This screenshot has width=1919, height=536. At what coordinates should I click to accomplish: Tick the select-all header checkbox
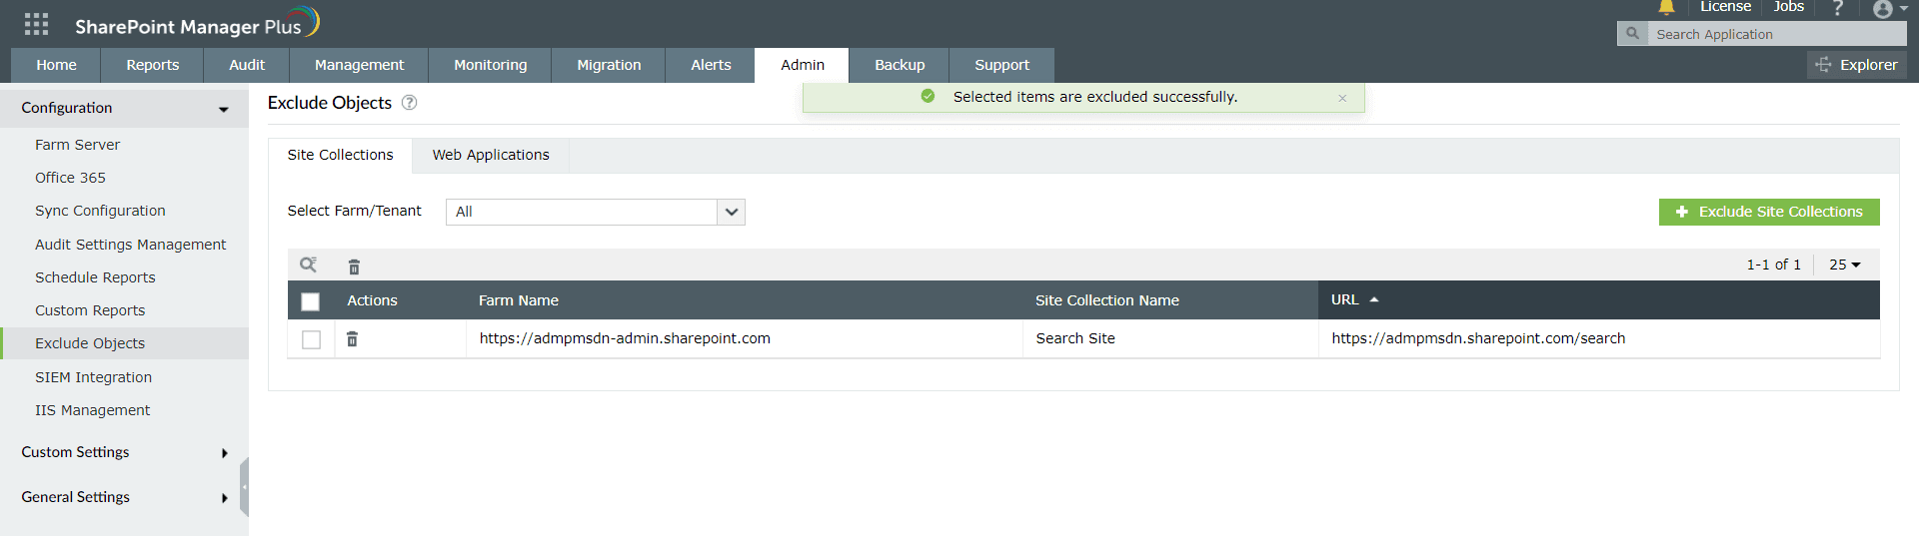point(311,301)
